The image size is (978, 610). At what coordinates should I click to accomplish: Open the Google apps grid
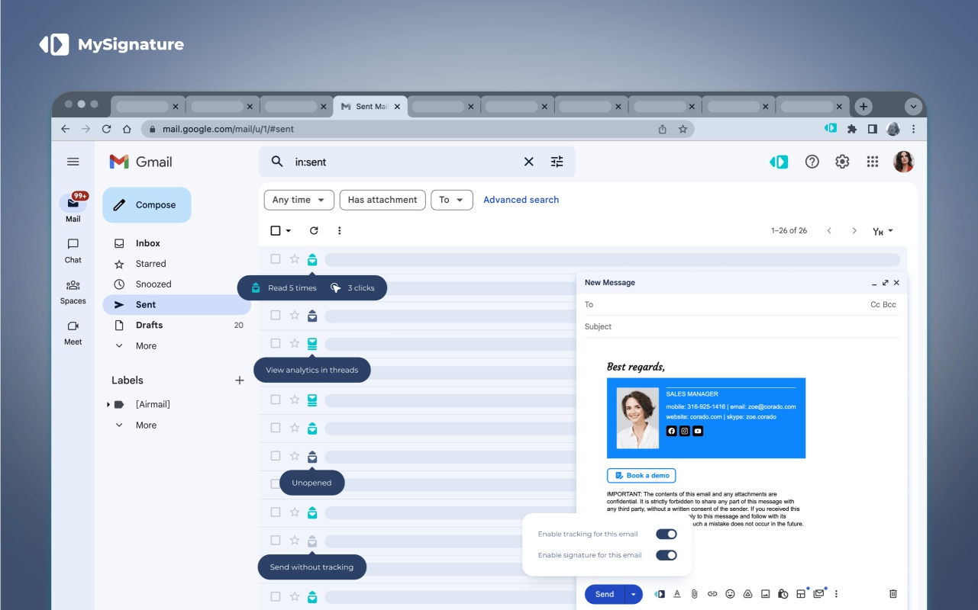(873, 162)
